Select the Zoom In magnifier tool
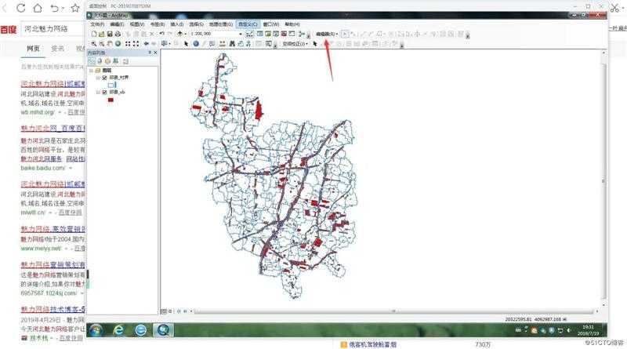This screenshot has width=627, height=349. point(93,44)
